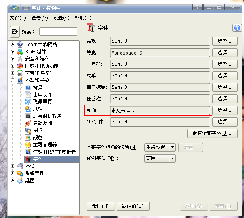
Task: Click the blue question mark help icon
Action: (237, 28)
